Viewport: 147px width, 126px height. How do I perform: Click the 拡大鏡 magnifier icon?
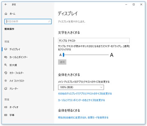pos(6,65)
